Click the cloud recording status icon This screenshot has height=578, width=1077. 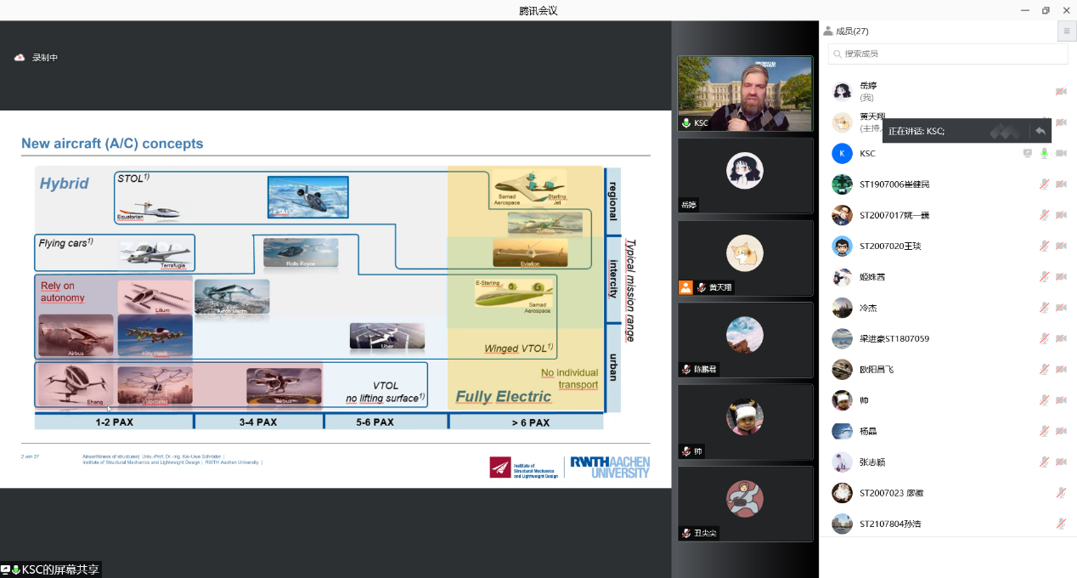pos(20,58)
